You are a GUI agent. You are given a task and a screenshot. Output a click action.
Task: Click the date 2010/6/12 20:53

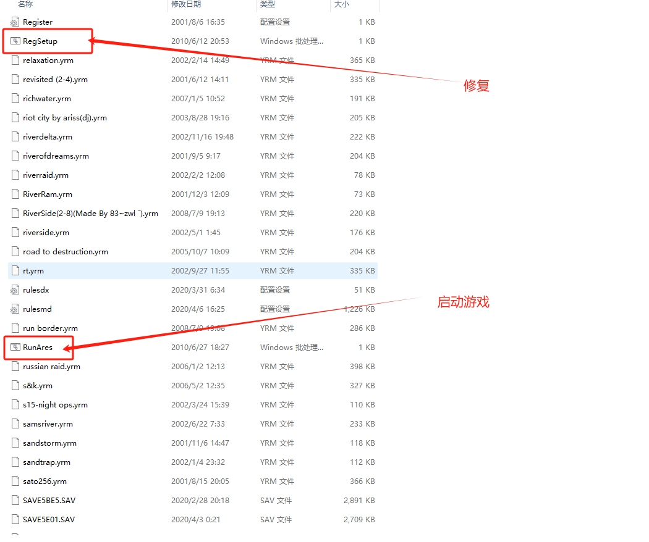[200, 41]
